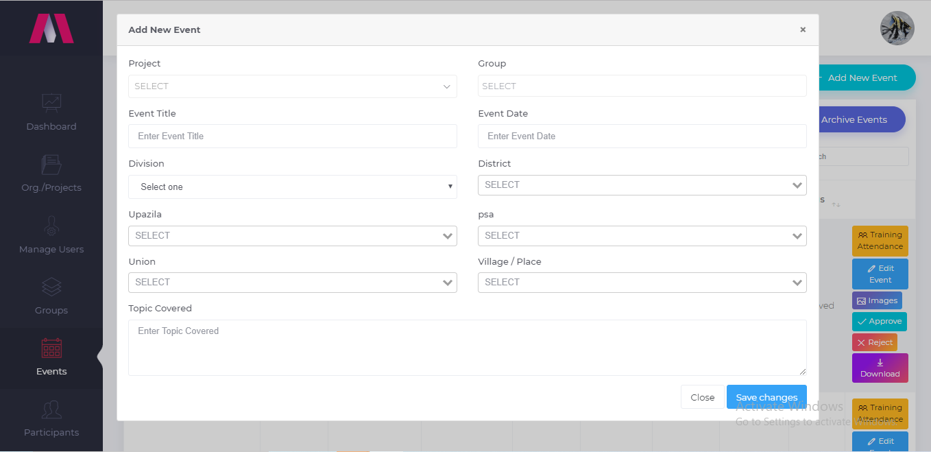Expand the Village / Place dropdown
The height and width of the screenshot is (452, 931).
coord(642,282)
